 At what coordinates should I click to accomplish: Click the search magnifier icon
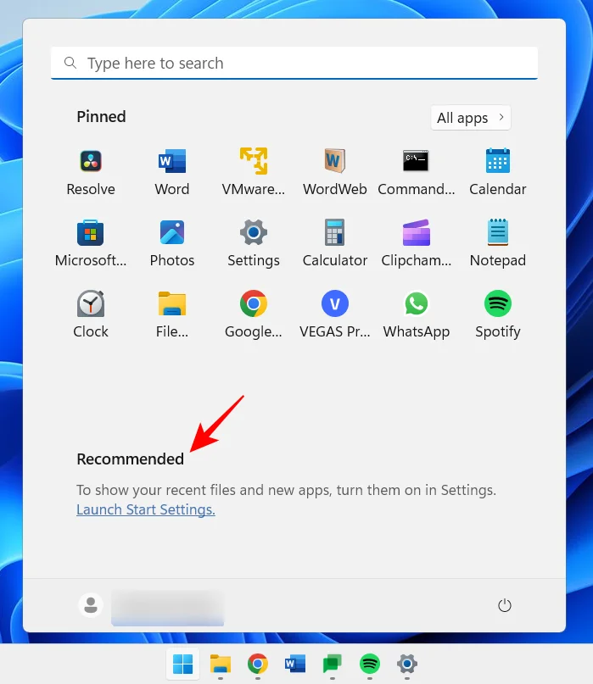(70, 64)
